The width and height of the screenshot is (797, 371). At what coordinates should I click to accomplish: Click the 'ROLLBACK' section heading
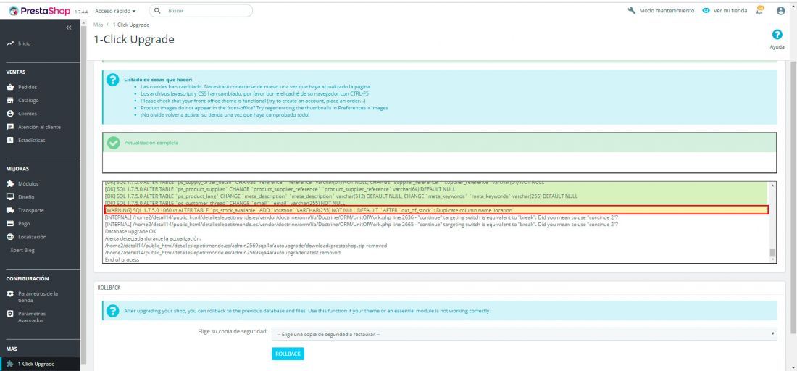coord(109,288)
